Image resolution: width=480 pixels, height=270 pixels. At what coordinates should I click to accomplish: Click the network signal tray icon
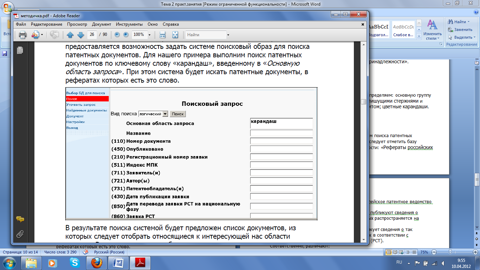(434, 263)
